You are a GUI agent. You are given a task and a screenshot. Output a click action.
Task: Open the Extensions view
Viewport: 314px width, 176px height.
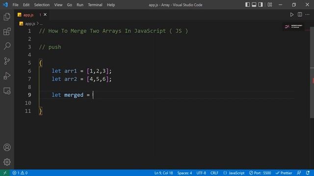[7, 31]
